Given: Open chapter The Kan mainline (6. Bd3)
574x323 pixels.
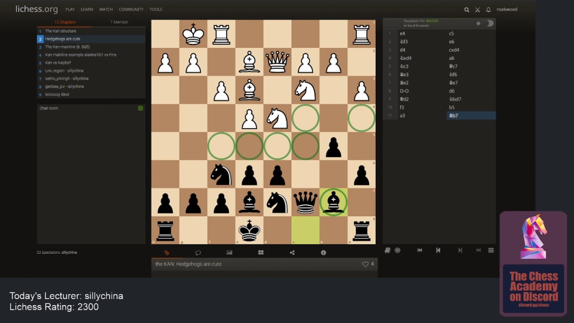Looking at the screenshot, I should (x=91, y=47).
